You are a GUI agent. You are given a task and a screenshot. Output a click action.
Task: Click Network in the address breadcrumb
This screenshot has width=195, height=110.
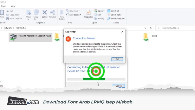[x=8, y=28]
